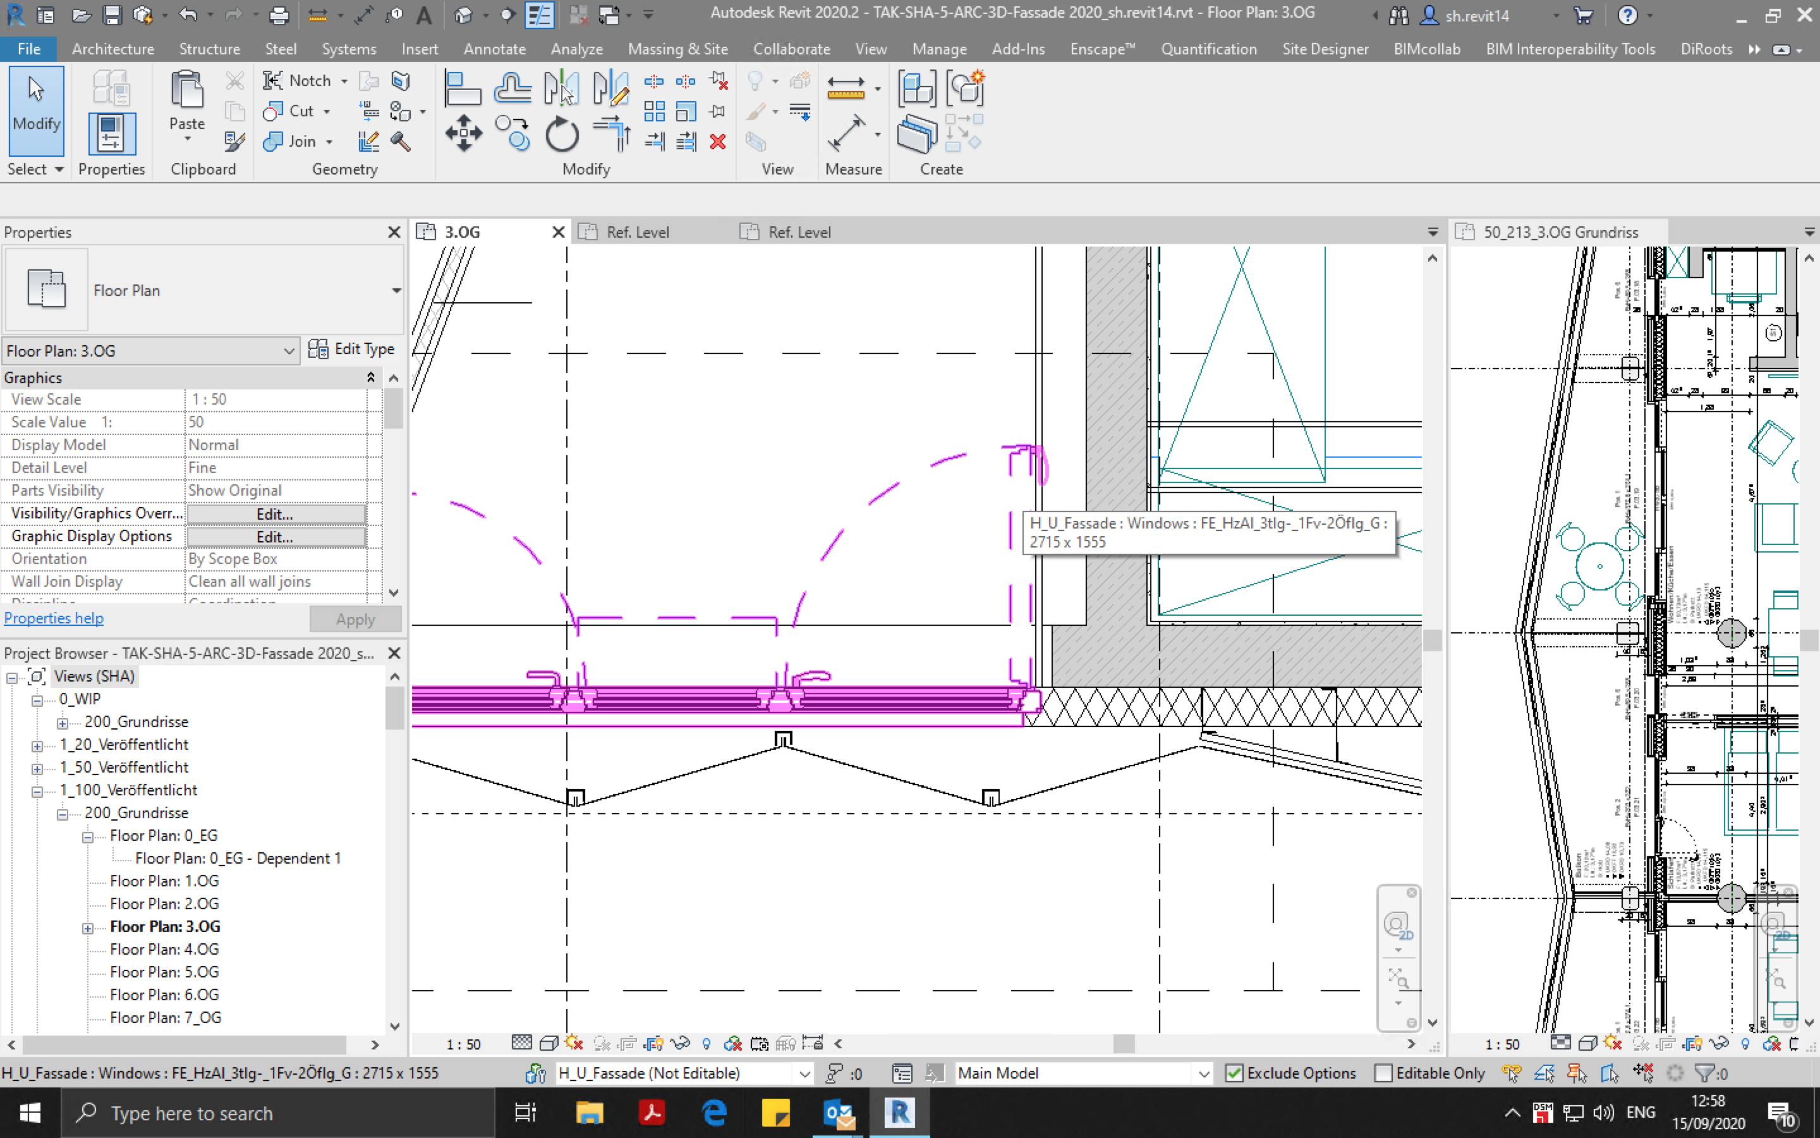This screenshot has width=1820, height=1138.
Task: Click the red Delete icon in Modify
Action: [719, 142]
